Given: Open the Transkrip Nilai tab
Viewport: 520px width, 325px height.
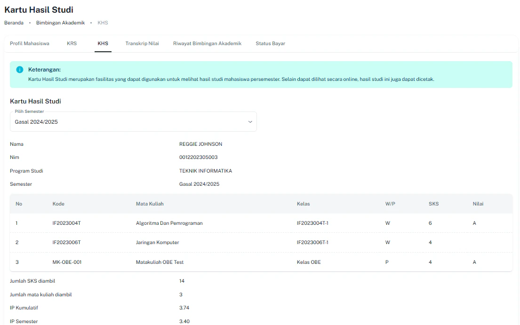Looking at the screenshot, I should [142, 43].
